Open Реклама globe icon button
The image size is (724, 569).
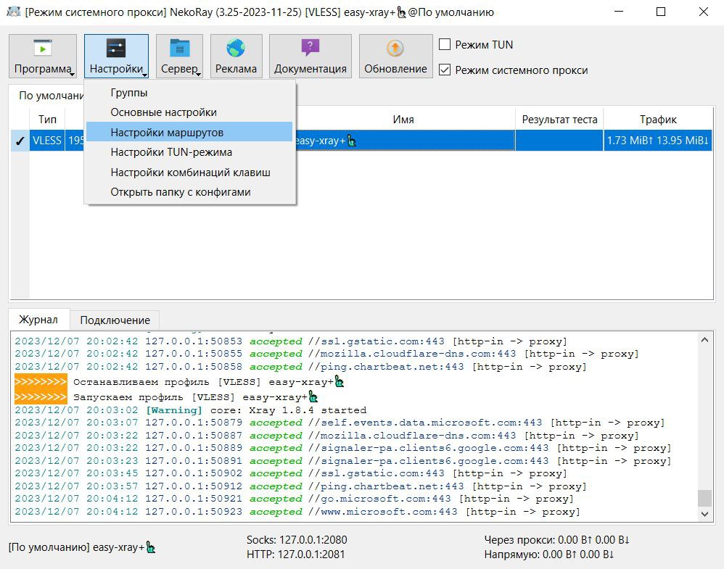pos(236,49)
